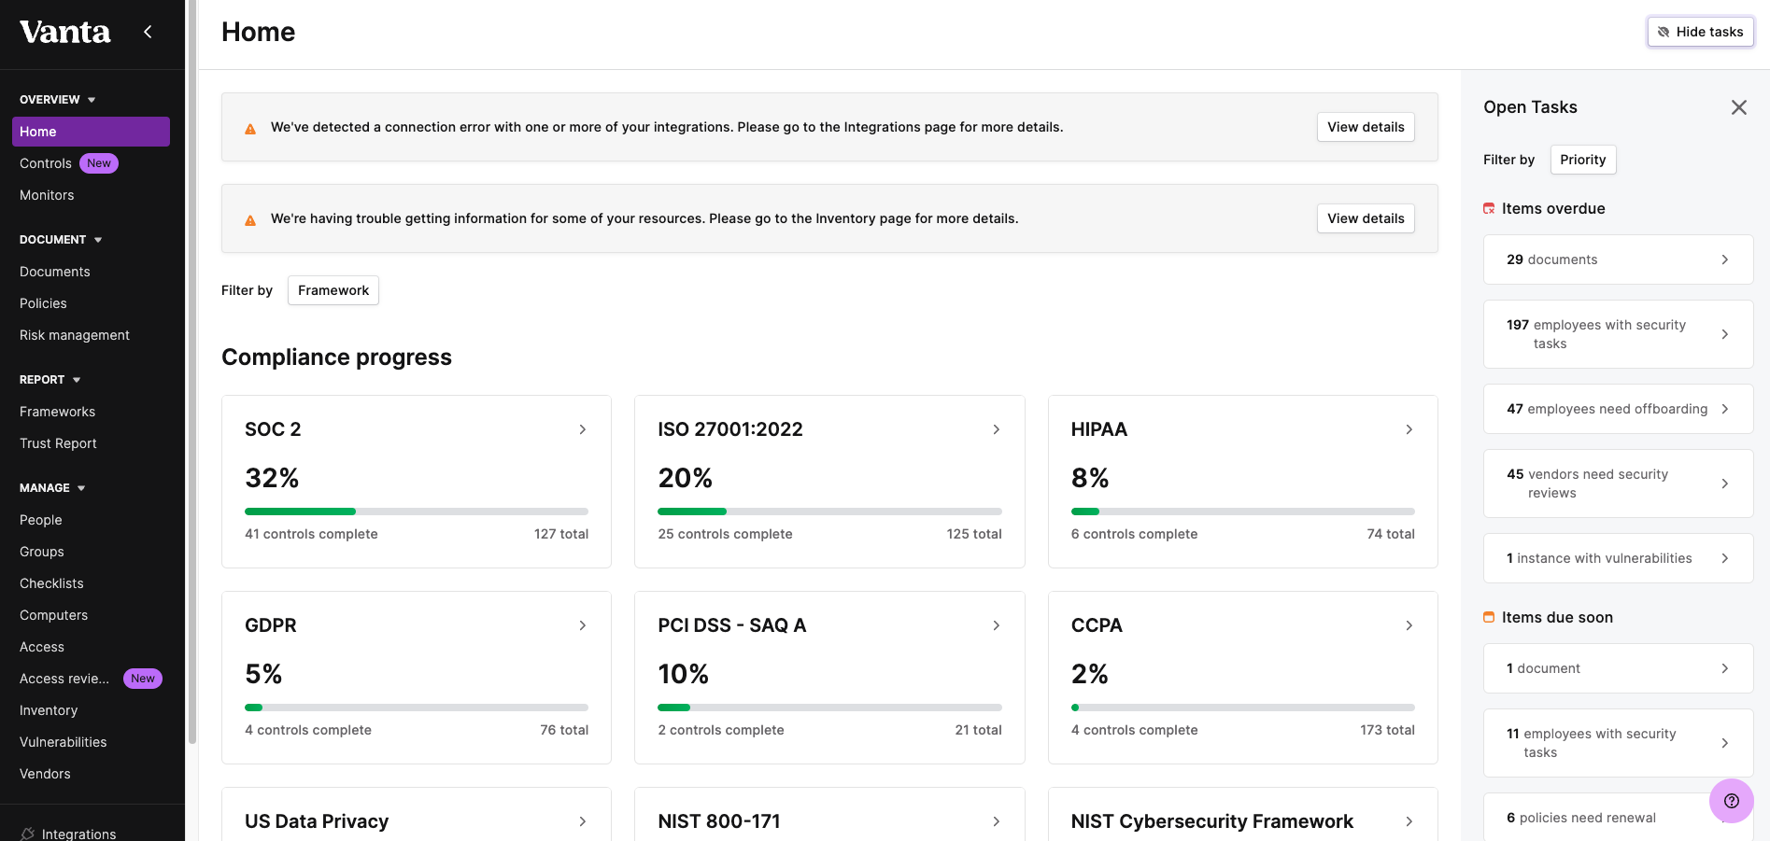
Task: Close the Open Tasks panel
Action: [1738, 107]
